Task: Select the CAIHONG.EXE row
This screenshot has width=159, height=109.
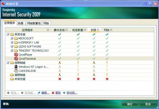Action: (x=79, y=71)
